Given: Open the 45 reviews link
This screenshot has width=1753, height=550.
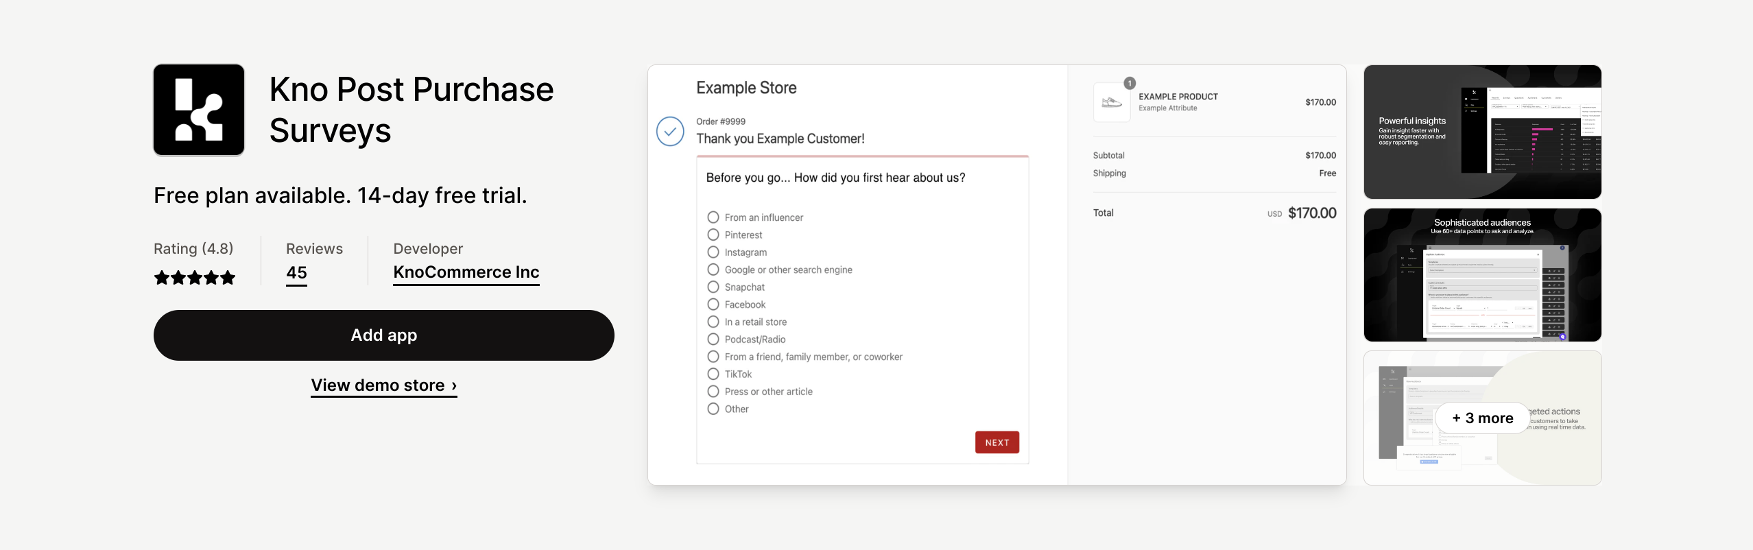Looking at the screenshot, I should tap(296, 273).
